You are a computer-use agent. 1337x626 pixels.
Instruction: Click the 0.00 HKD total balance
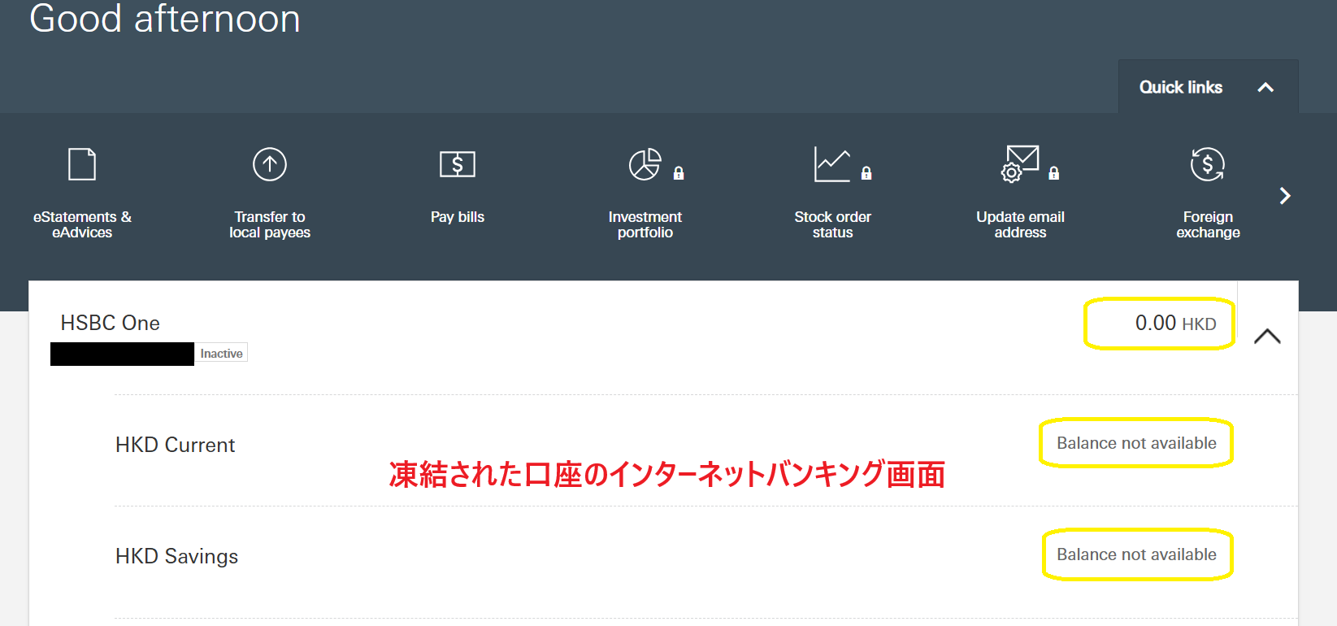[1174, 324]
